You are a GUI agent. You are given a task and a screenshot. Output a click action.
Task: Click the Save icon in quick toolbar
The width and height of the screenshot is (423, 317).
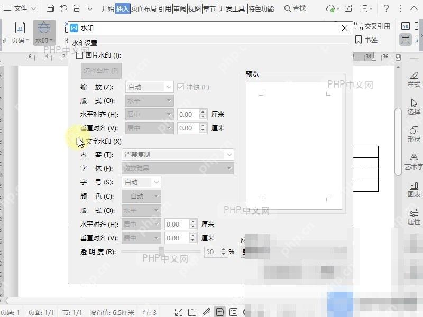click(x=50, y=8)
